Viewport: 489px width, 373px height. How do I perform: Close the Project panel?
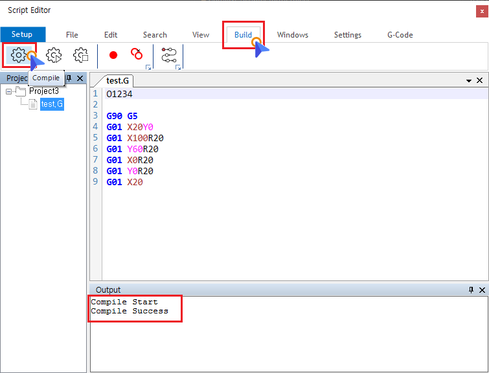click(x=80, y=78)
